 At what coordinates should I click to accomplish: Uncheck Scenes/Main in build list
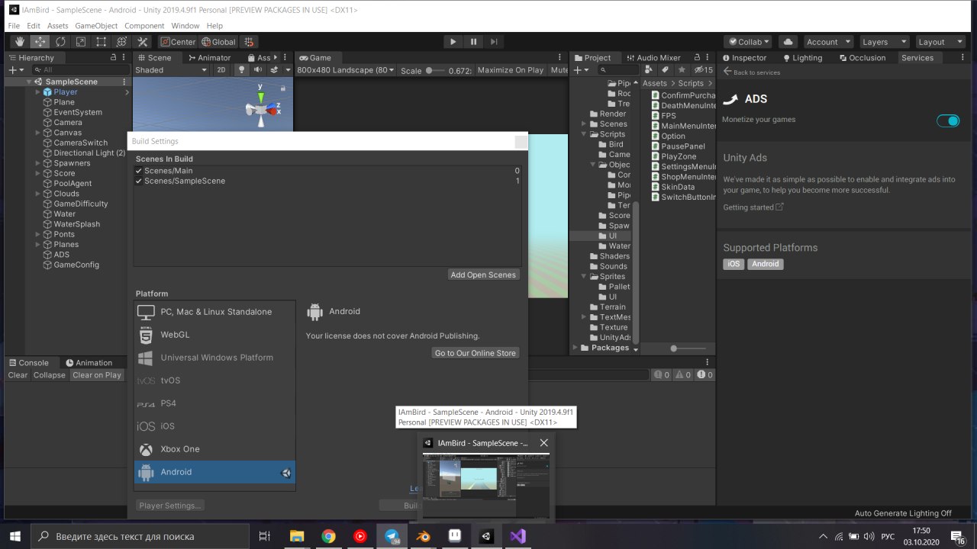(x=139, y=171)
